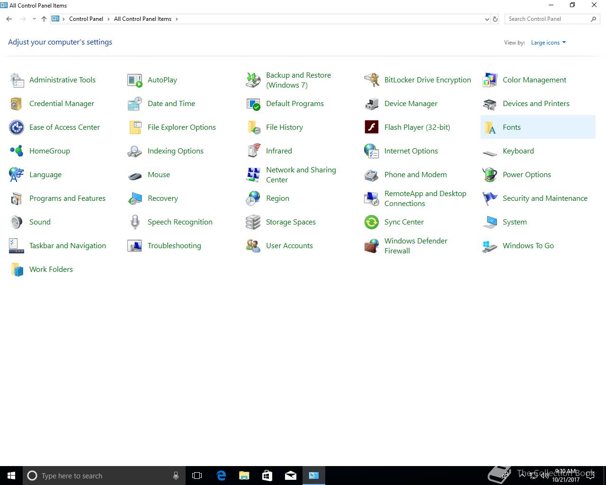Image resolution: width=606 pixels, height=485 pixels.
Task: Click the Search Control Panel field
Action: coord(552,19)
